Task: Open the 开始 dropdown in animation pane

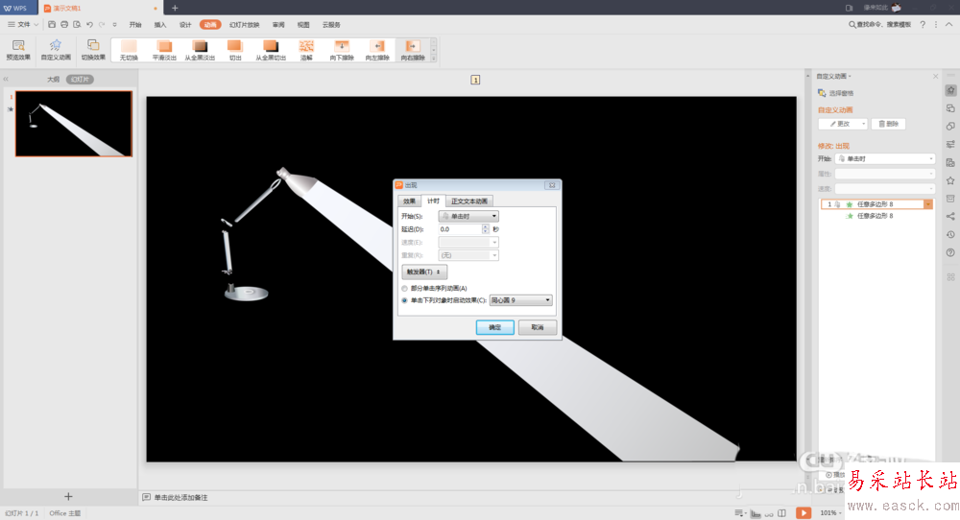Action: [x=885, y=158]
